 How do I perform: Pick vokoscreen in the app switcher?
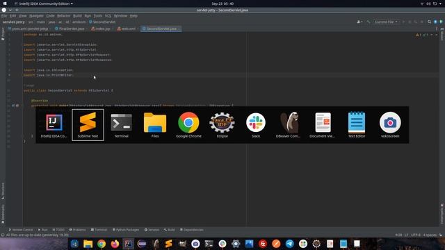[x=390, y=125]
